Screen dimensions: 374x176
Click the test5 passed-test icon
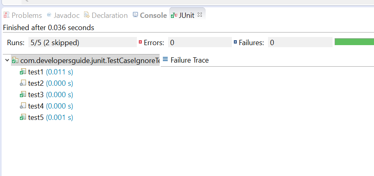tap(23, 117)
